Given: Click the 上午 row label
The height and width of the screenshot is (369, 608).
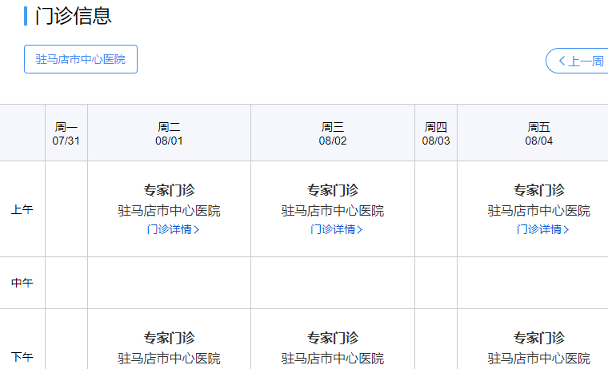Looking at the screenshot, I should [22, 210].
